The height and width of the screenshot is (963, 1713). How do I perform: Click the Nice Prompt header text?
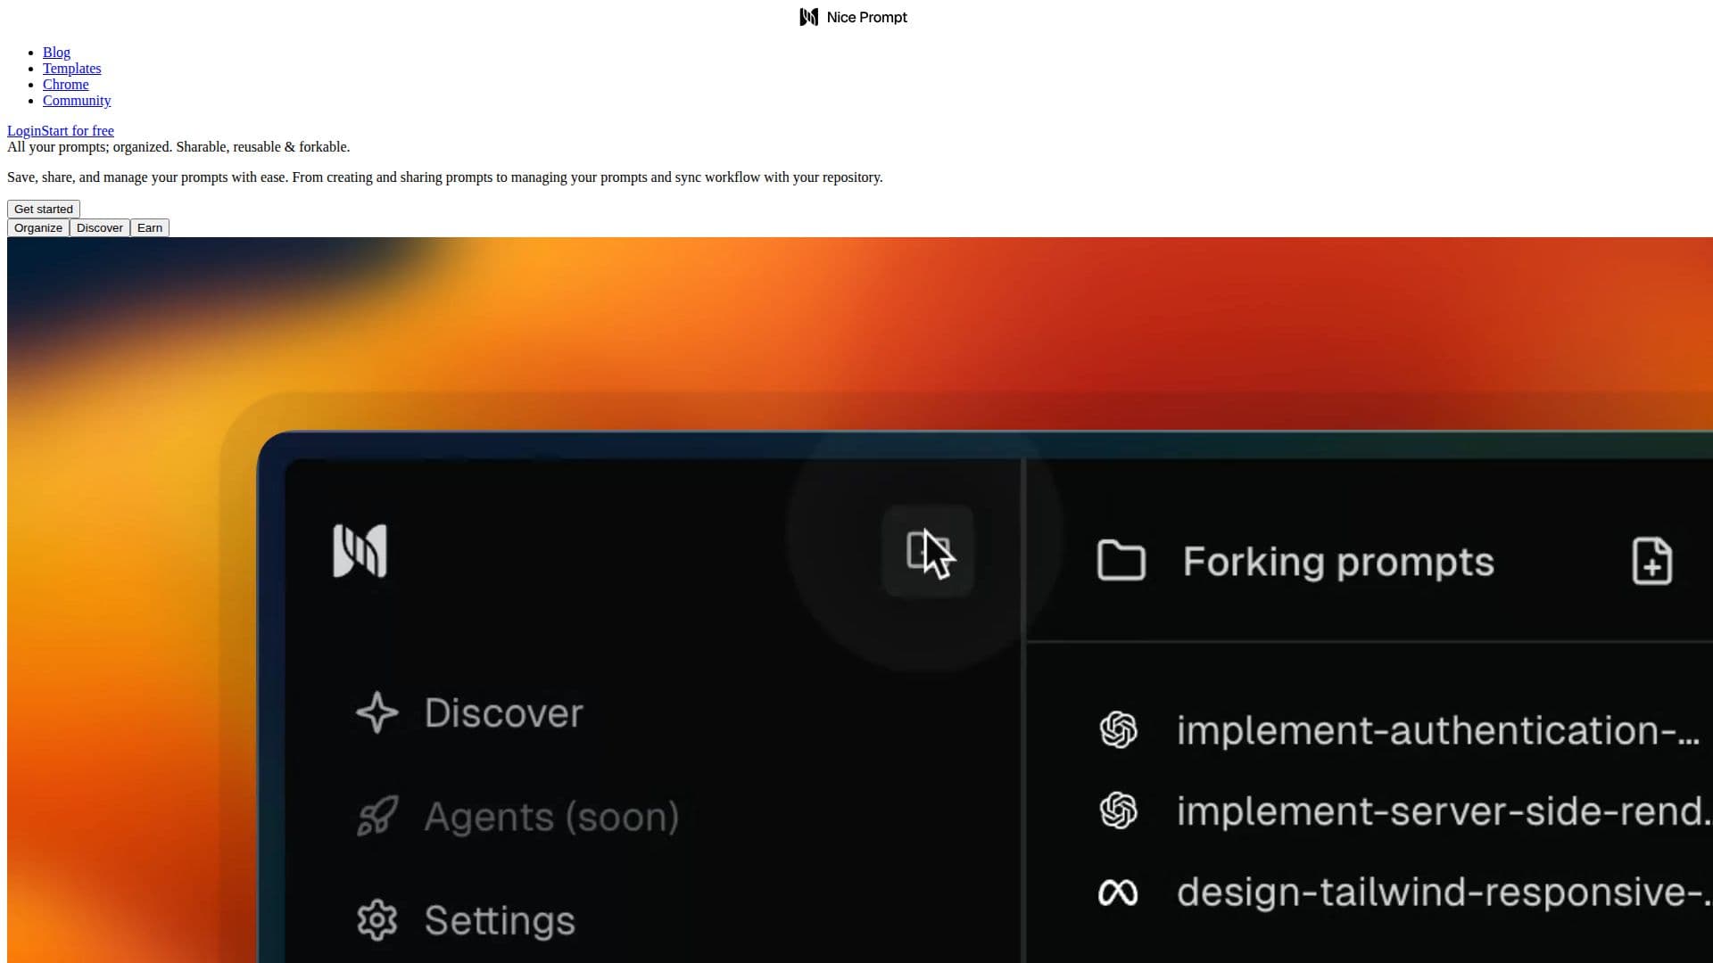tap(866, 17)
